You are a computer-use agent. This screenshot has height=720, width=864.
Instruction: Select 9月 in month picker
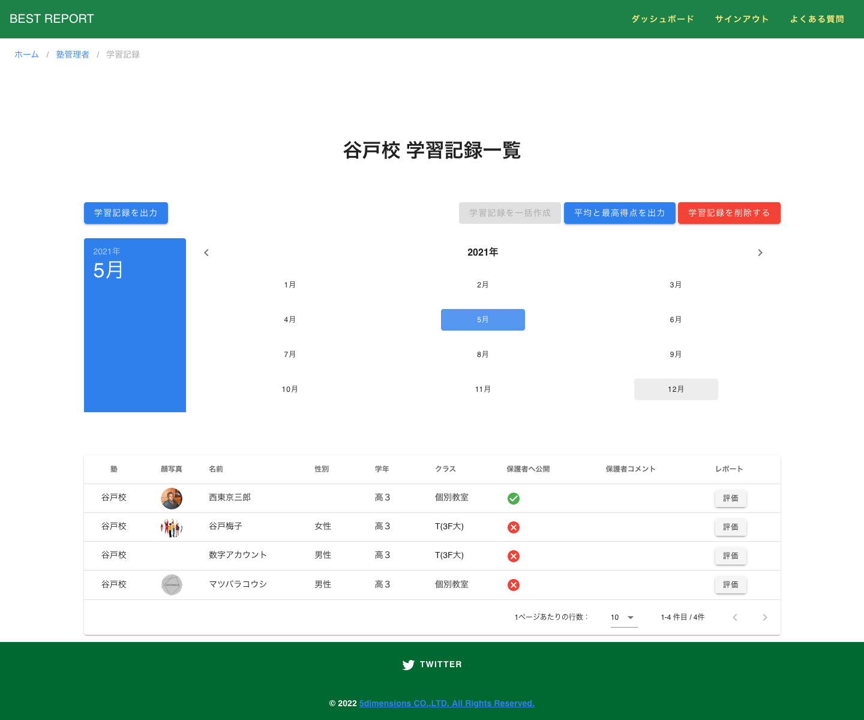[x=676, y=355]
